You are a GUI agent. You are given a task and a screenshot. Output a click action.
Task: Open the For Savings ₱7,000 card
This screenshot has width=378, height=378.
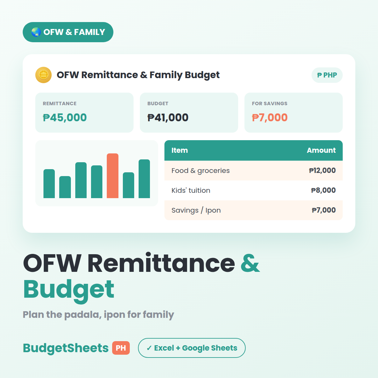point(294,112)
